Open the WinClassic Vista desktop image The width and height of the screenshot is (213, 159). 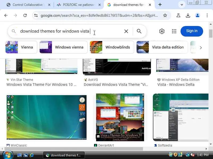click(47, 117)
